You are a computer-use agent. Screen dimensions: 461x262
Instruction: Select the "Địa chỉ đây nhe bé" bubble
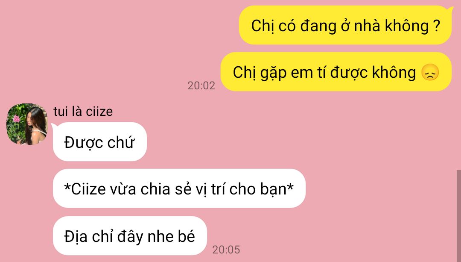pyautogui.click(x=130, y=236)
